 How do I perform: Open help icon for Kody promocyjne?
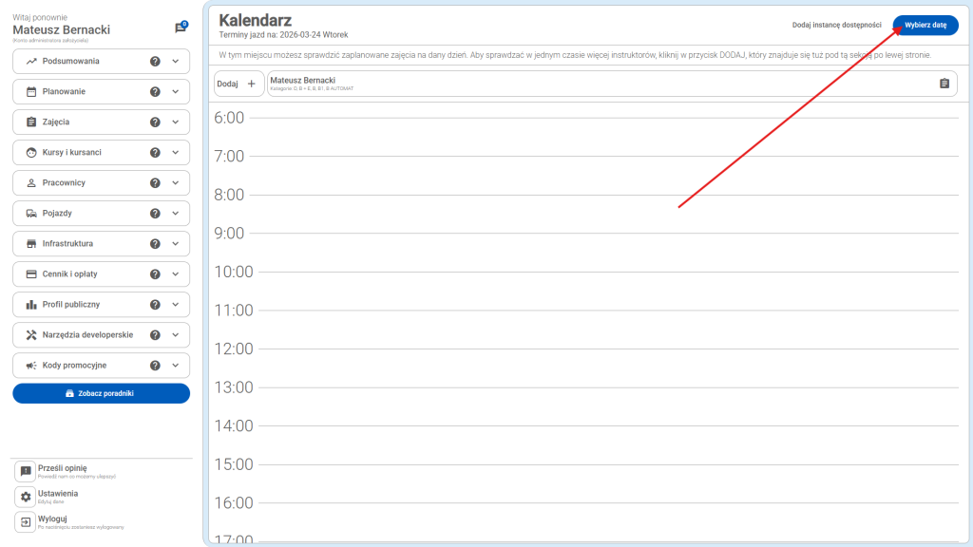pos(155,366)
